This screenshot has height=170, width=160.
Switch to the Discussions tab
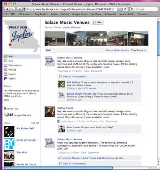click(x=15, y=65)
